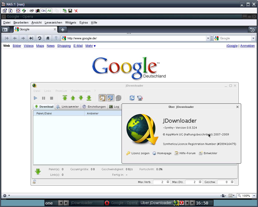Toggle VNC full-screen mode icon
The width and height of the screenshot is (258, 207).
[x=18, y=11]
